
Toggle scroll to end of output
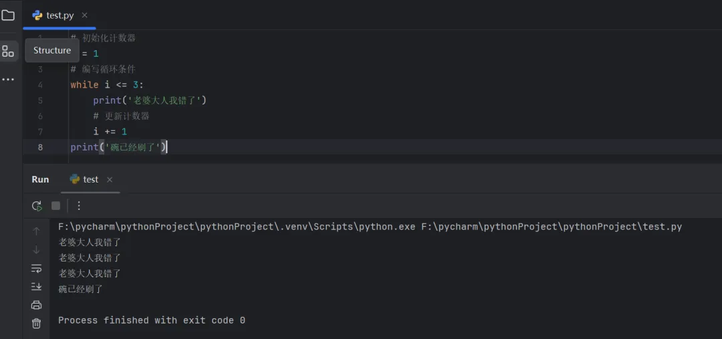coord(37,287)
